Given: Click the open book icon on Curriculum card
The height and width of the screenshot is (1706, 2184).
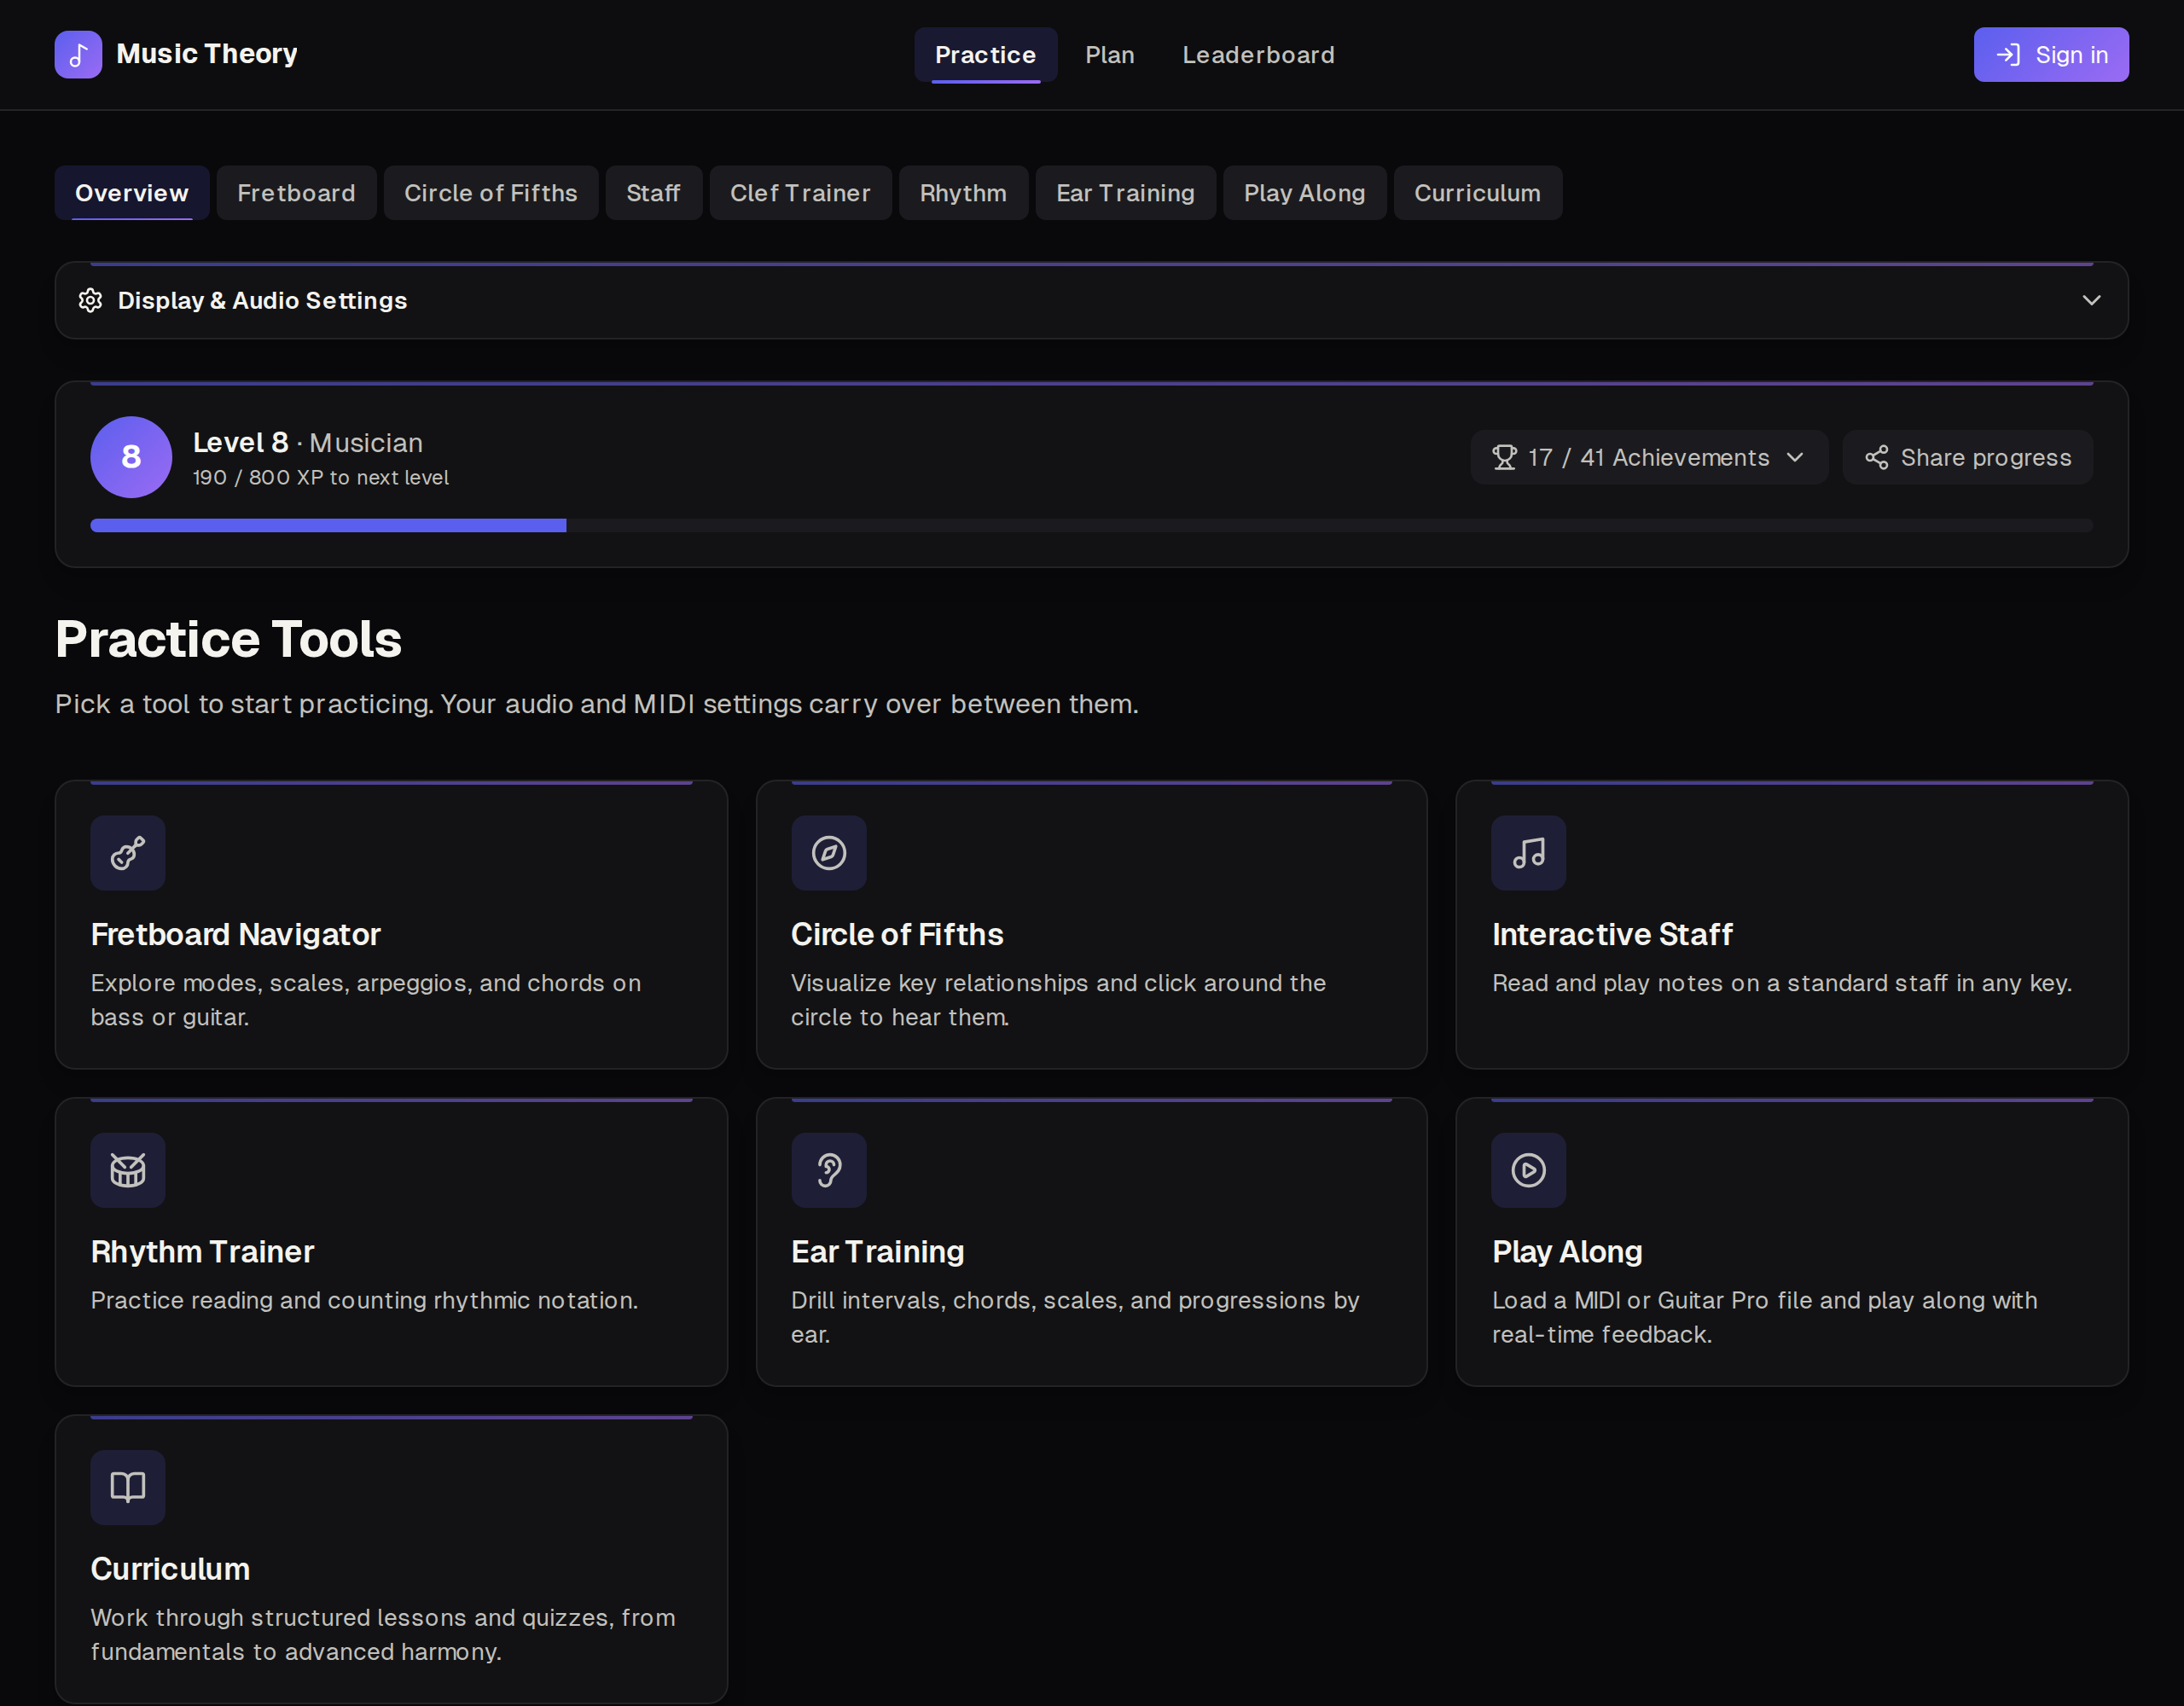Looking at the screenshot, I should point(128,1487).
